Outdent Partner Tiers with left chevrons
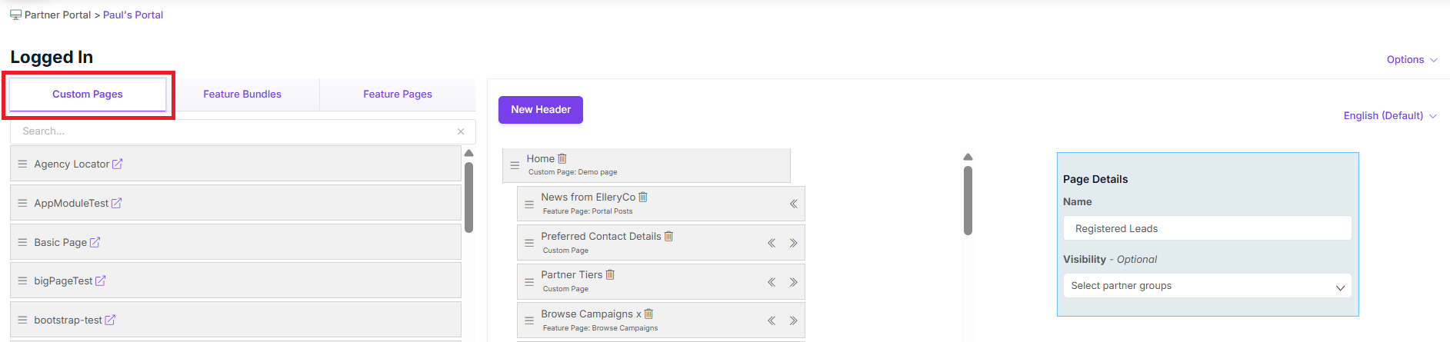 point(772,282)
